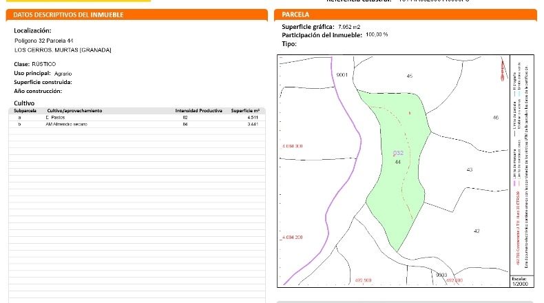Select parcel 43 on the cadastral map

470,169
